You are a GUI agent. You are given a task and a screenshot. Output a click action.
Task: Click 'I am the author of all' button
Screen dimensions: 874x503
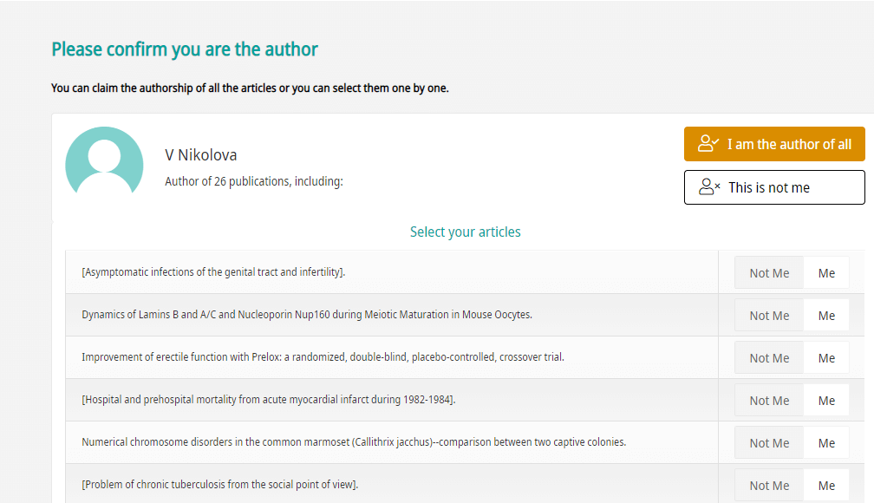(x=774, y=144)
